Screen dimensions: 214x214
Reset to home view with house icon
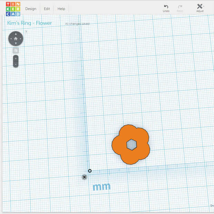pos(16,39)
